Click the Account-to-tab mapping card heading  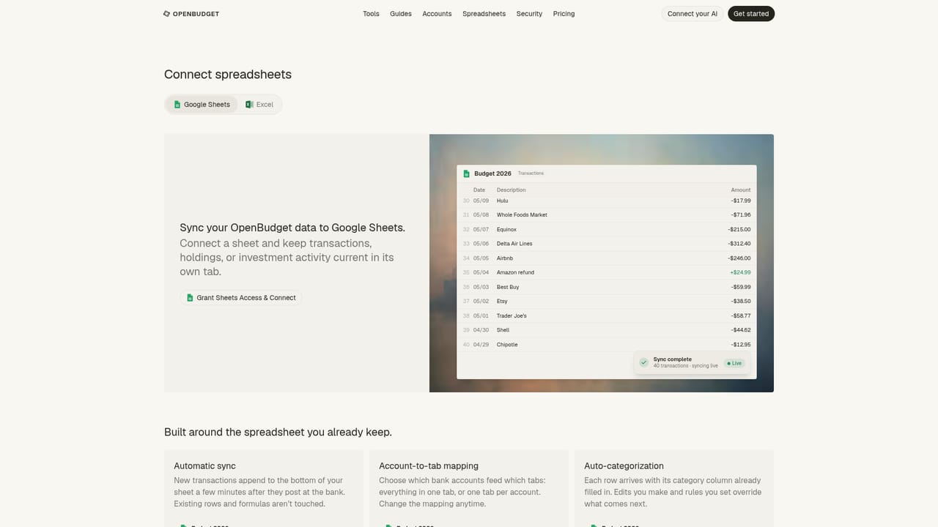[429, 466]
